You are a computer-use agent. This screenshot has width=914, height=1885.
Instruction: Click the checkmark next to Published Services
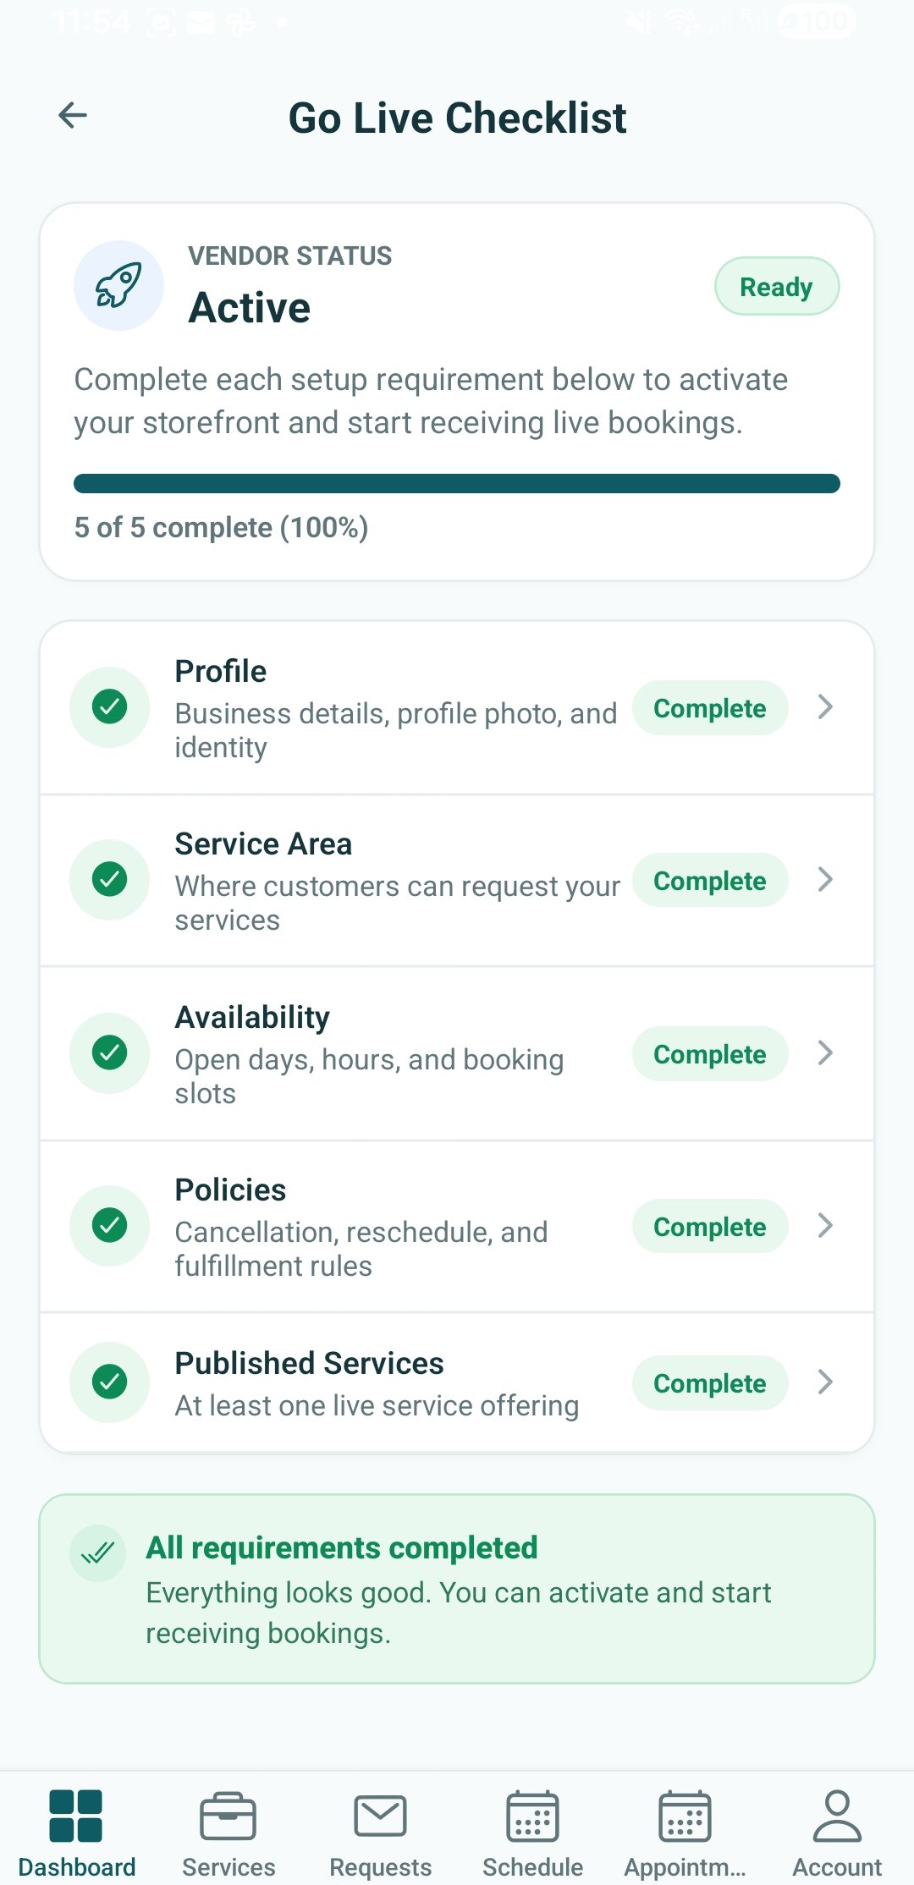(x=109, y=1382)
